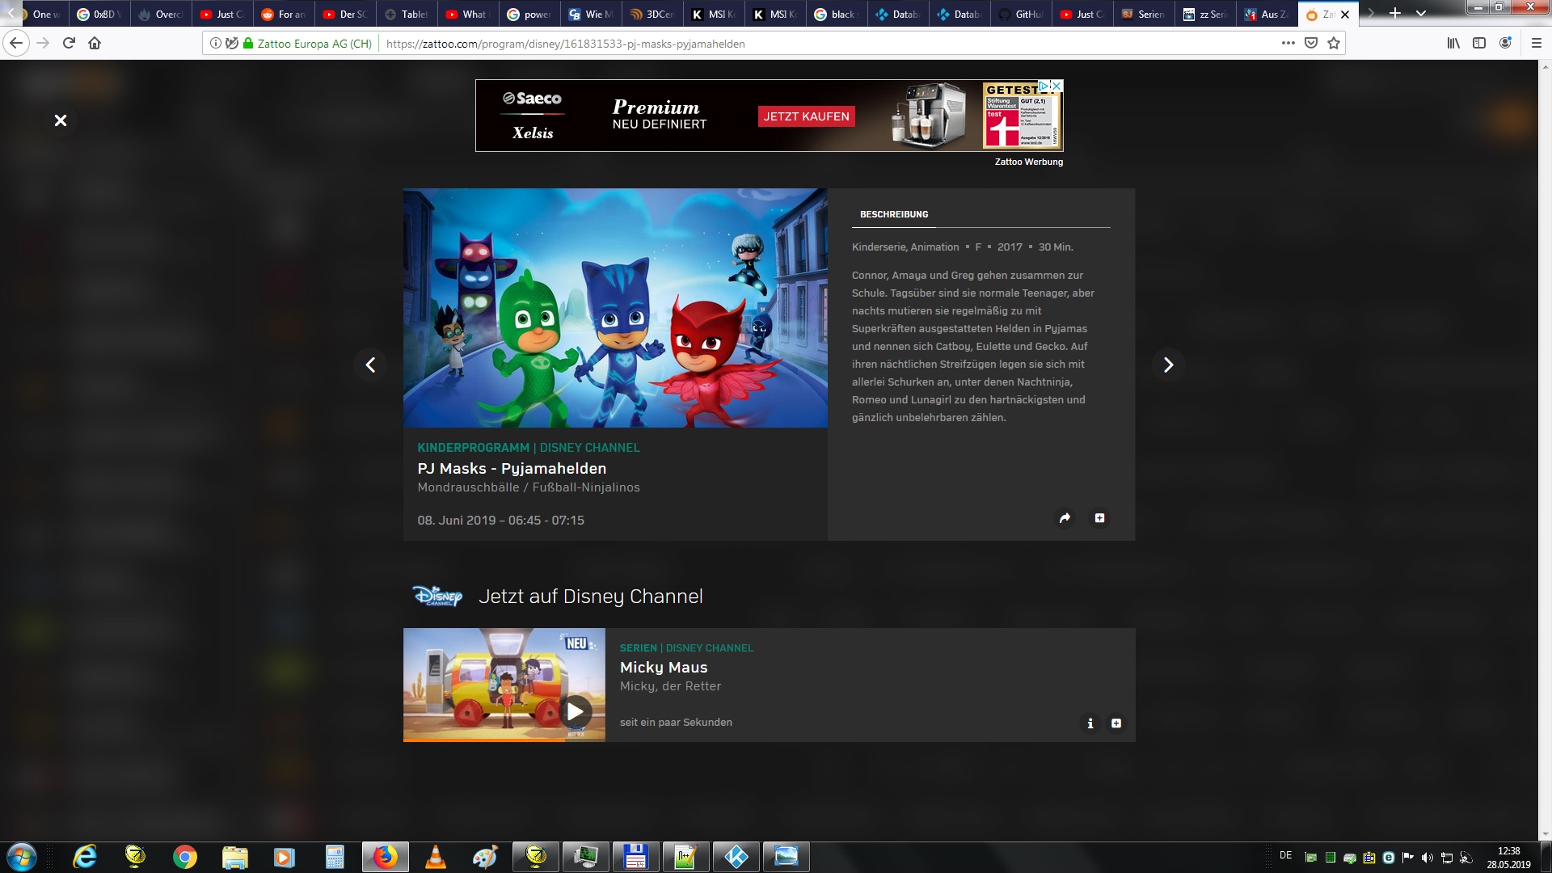This screenshot has height=873, width=1552.
Task: Switch to the GitHub tab
Action: (x=1021, y=15)
